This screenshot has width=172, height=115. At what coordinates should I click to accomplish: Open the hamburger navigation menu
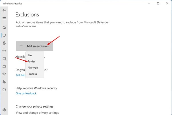4,18
